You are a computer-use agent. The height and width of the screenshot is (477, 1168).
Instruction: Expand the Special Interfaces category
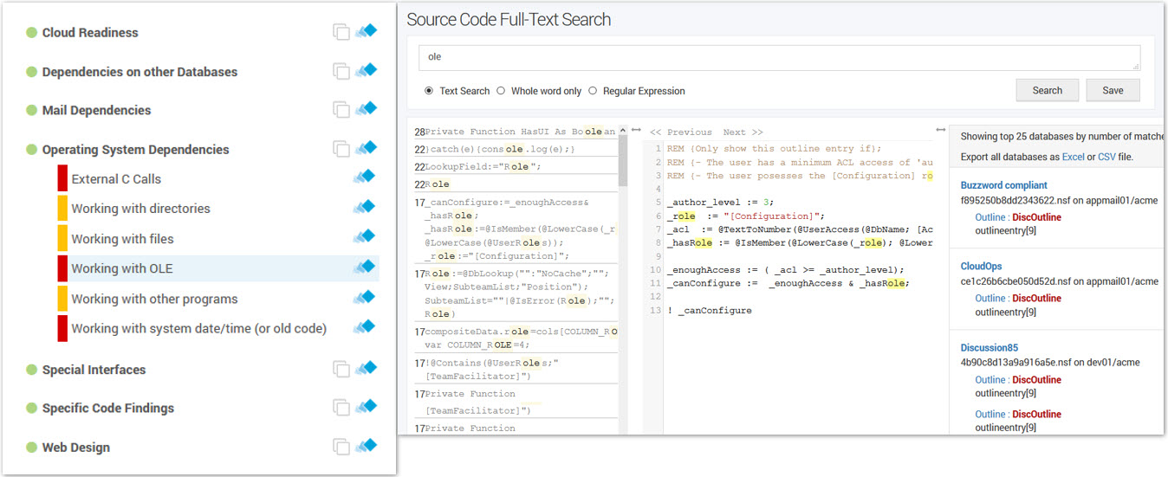coord(94,370)
